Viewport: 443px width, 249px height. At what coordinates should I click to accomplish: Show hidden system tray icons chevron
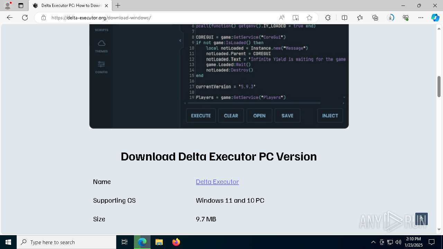(373, 242)
